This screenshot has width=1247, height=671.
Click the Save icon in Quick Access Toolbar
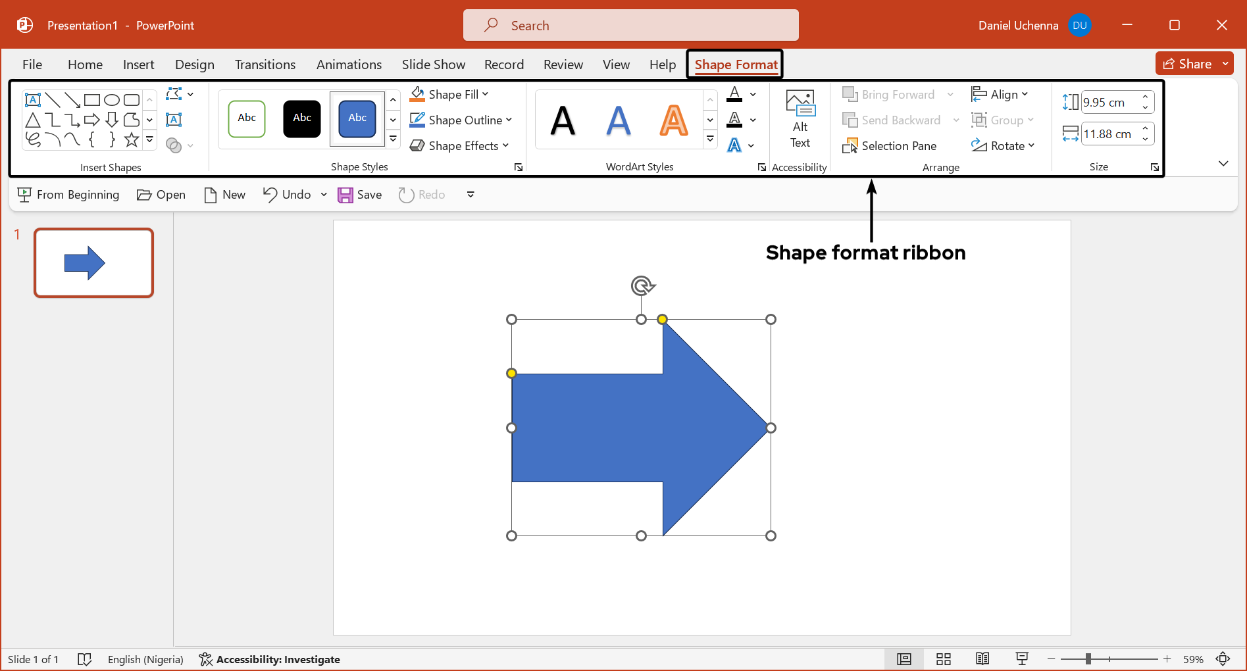click(347, 194)
